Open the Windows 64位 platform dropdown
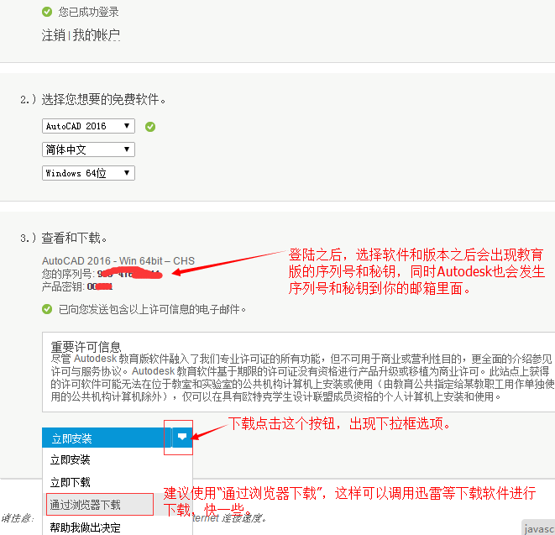 [88, 173]
